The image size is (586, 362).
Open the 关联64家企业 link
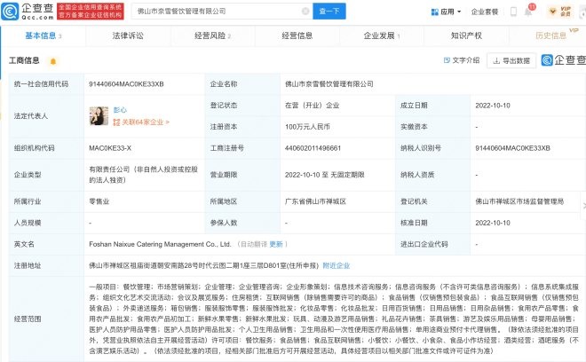click(144, 122)
